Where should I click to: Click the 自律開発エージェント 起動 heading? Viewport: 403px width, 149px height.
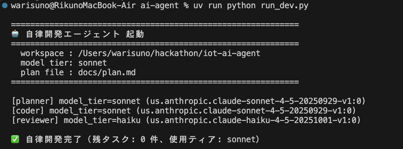(x=85, y=34)
